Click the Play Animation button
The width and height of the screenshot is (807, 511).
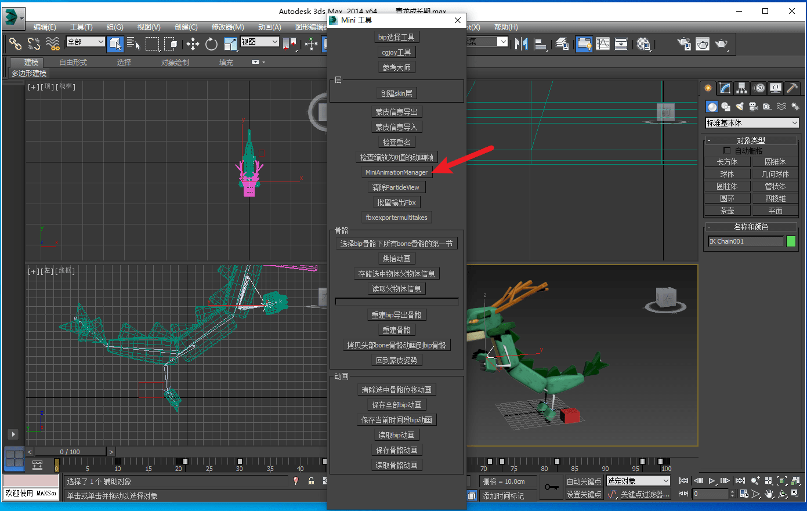pos(712,481)
